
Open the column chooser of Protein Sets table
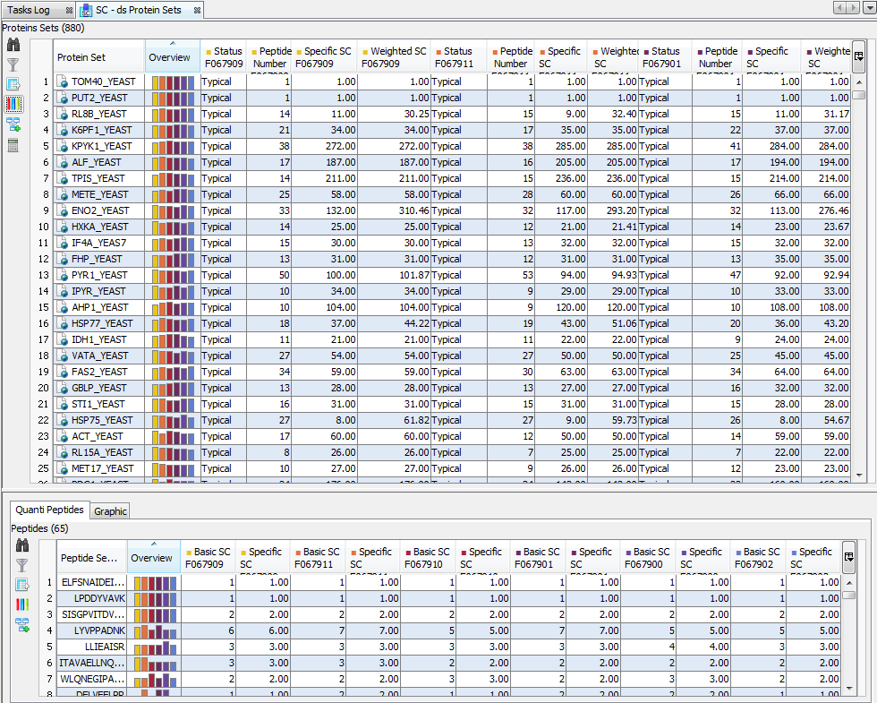(859, 56)
